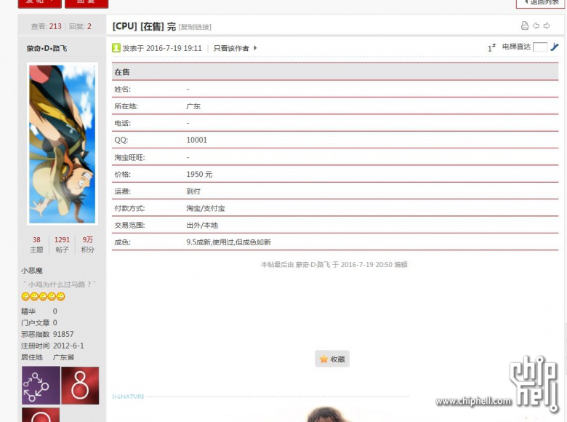The image size is (567, 422).
Task: Click 只看该作者 link
Action: [x=231, y=48]
